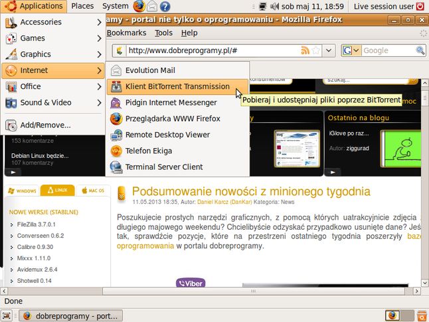Click the Viber banner
This screenshot has height=322, width=429.
[191, 283]
